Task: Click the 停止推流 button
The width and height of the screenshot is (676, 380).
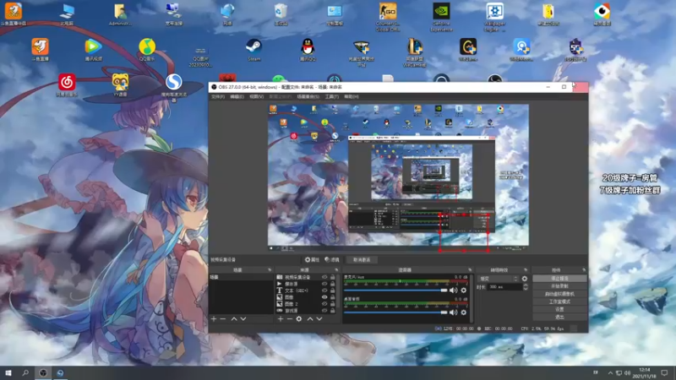Action: point(559,279)
